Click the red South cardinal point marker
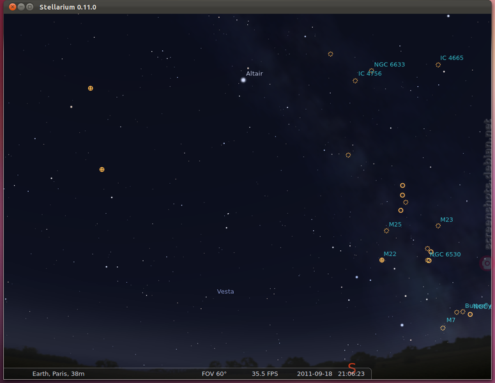The image size is (495, 383). (x=352, y=368)
